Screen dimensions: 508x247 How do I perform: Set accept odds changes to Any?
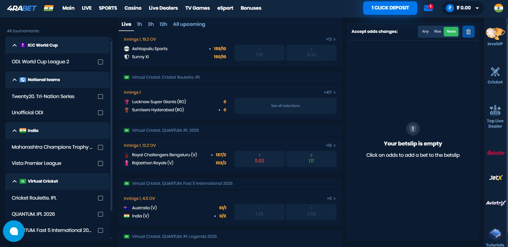[425, 32]
